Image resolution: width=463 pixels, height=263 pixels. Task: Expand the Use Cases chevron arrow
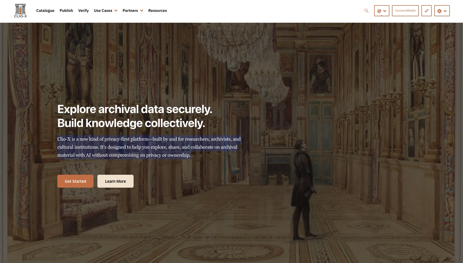(x=116, y=11)
